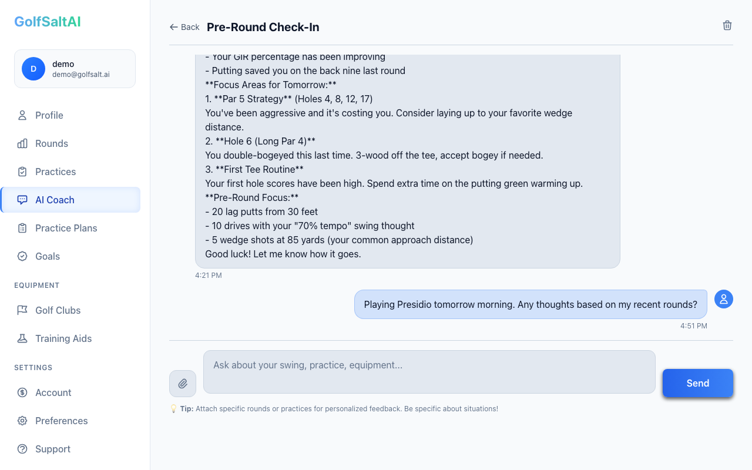Open the Practices section
This screenshot has height=470, width=752.
tap(55, 172)
